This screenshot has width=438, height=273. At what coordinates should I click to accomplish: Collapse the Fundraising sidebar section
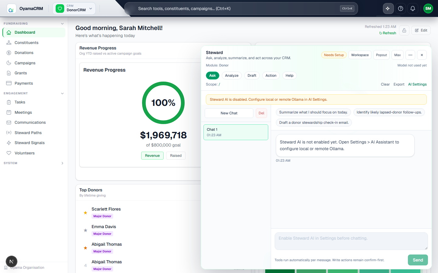click(62, 24)
